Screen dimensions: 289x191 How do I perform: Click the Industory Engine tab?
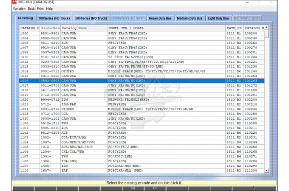coord(246,18)
